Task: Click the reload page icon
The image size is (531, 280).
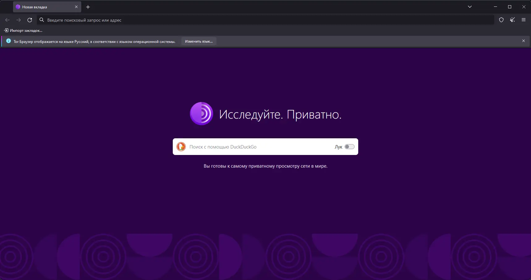Action: (30, 20)
